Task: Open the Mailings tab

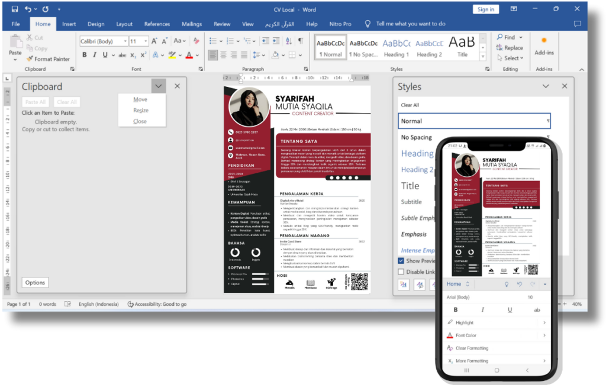Action: tap(192, 24)
